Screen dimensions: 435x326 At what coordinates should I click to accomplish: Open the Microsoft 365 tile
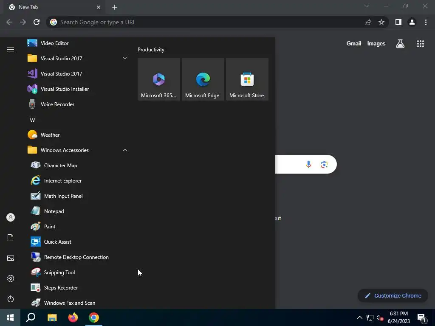pyautogui.click(x=159, y=79)
